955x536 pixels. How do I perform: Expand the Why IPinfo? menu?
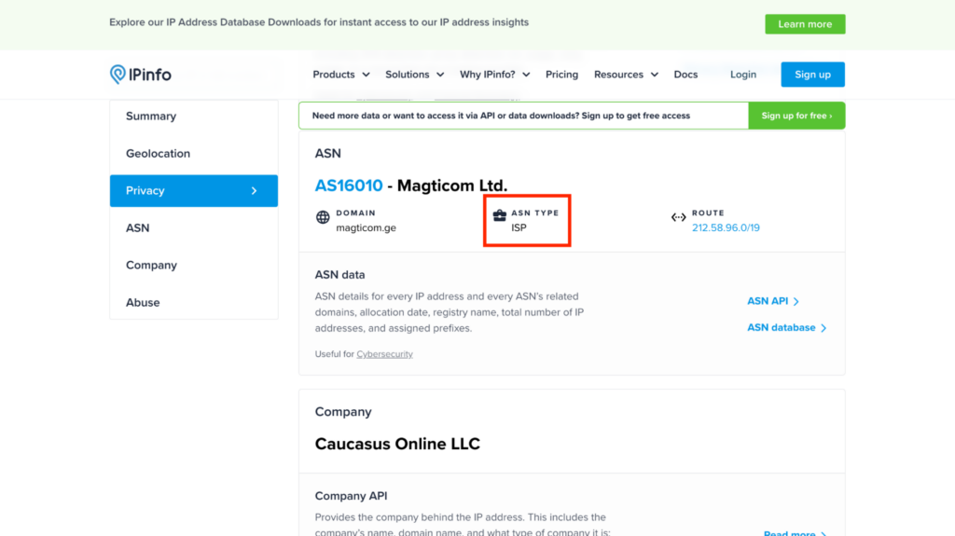(x=494, y=75)
